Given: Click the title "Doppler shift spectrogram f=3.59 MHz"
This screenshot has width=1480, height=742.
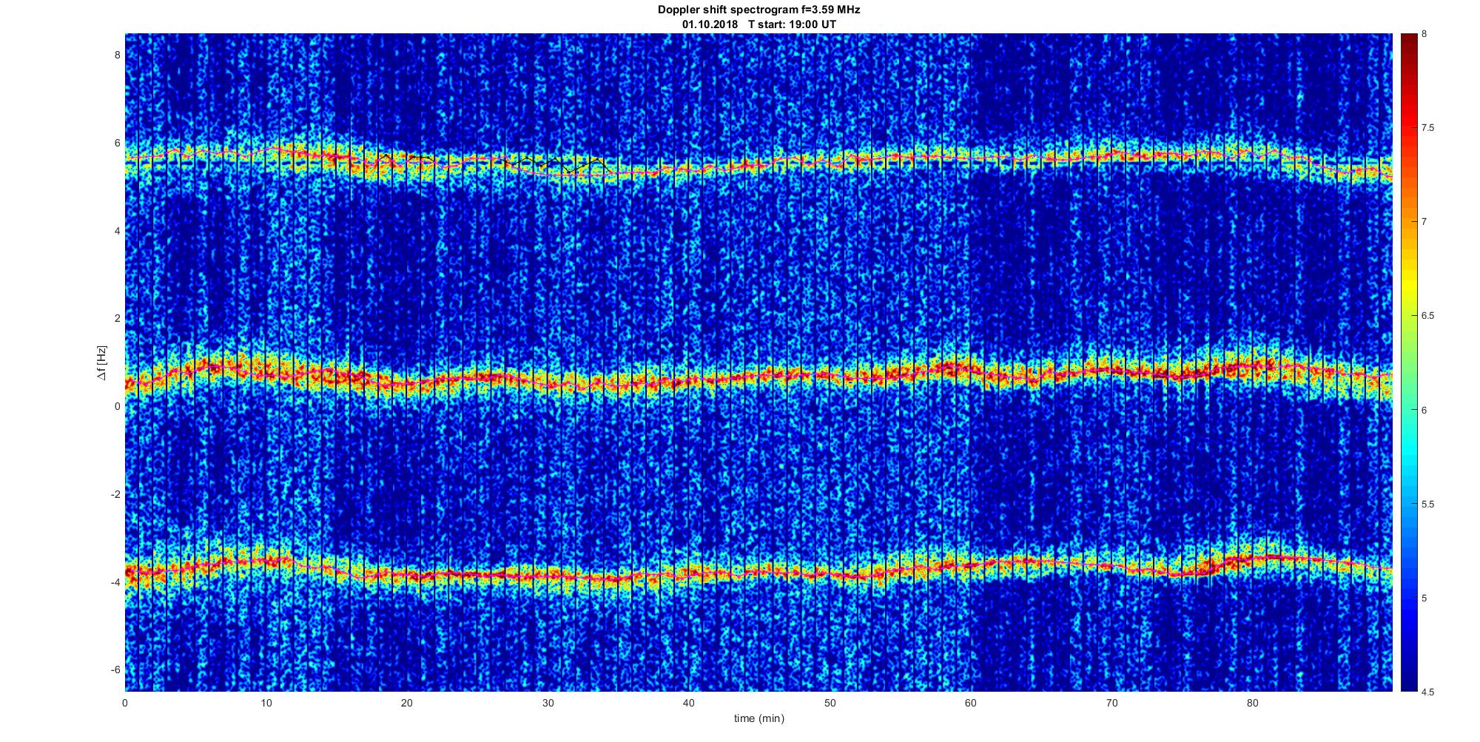Looking at the screenshot, I should [x=758, y=10].
